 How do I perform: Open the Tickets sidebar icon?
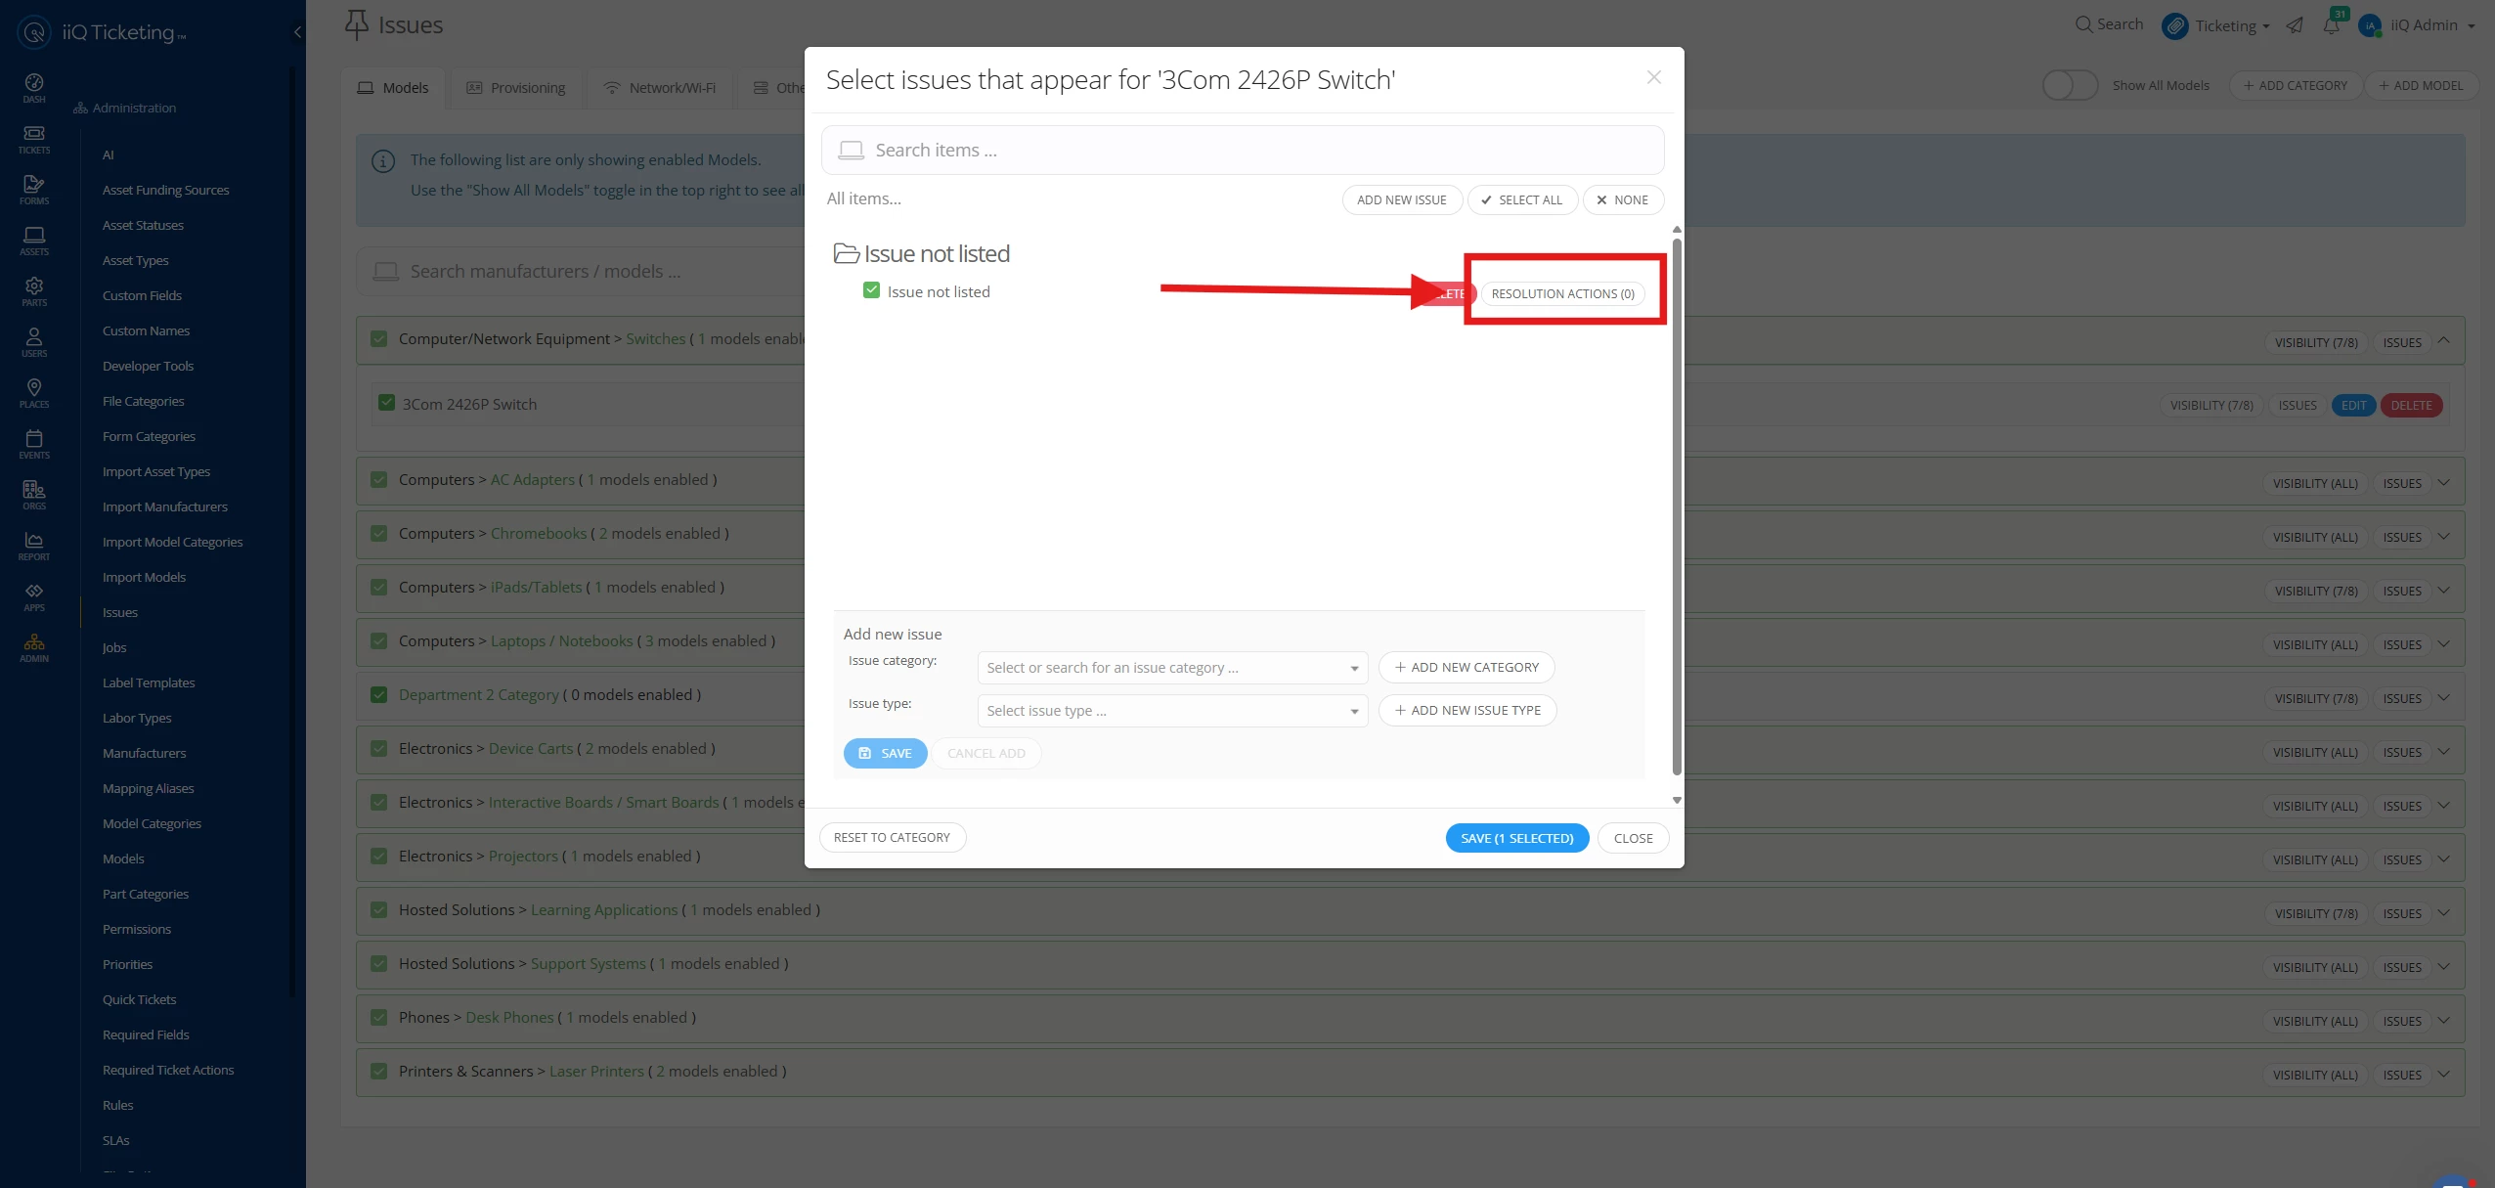[34, 139]
